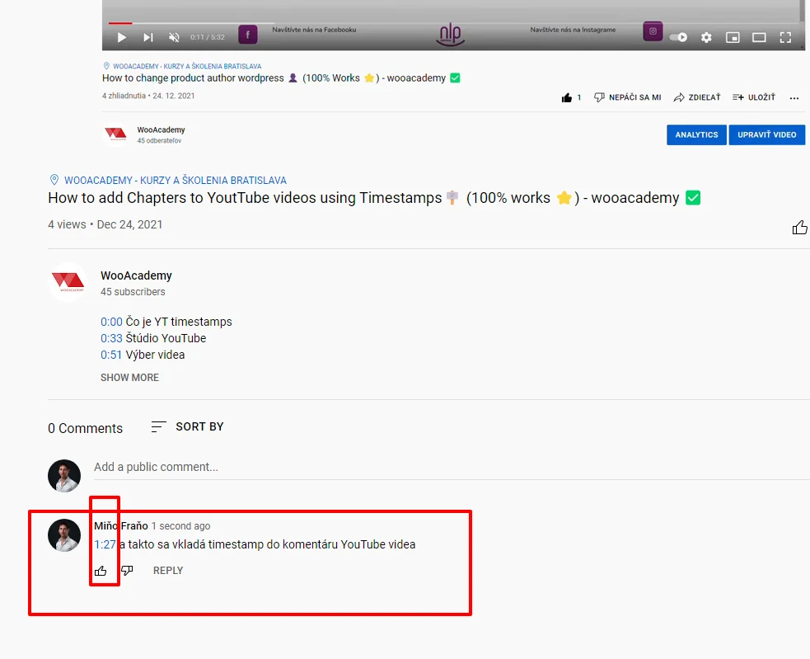Open the 0:33 Štúdio YouTube timestamp link
Screen dimensions: 810x659
(x=111, y=338)
